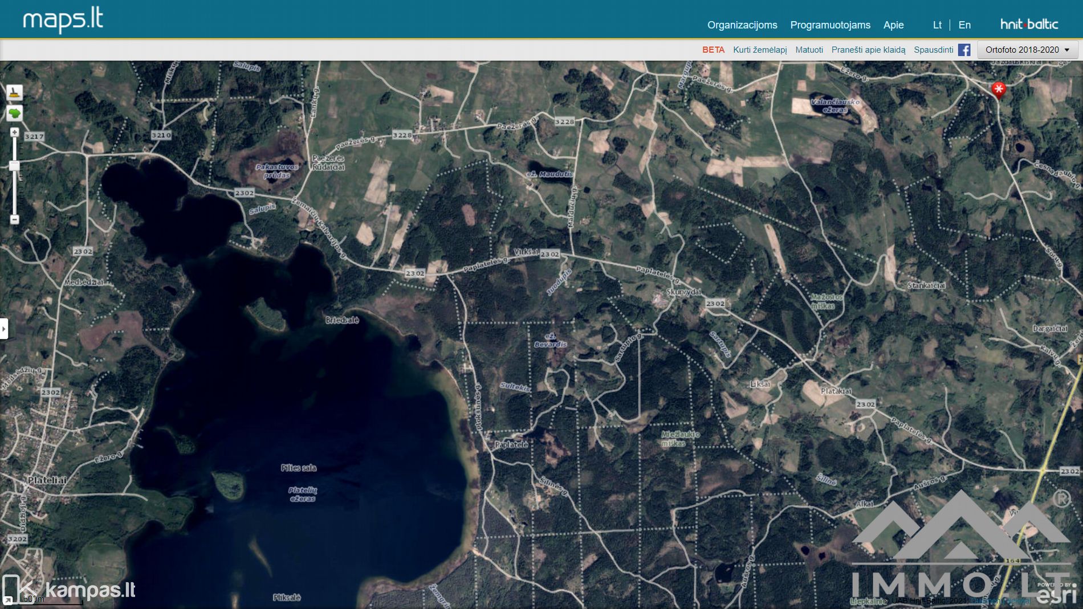Click the hnit-baltic logo
The image size is (1083, 609).
click(1029, 24)
